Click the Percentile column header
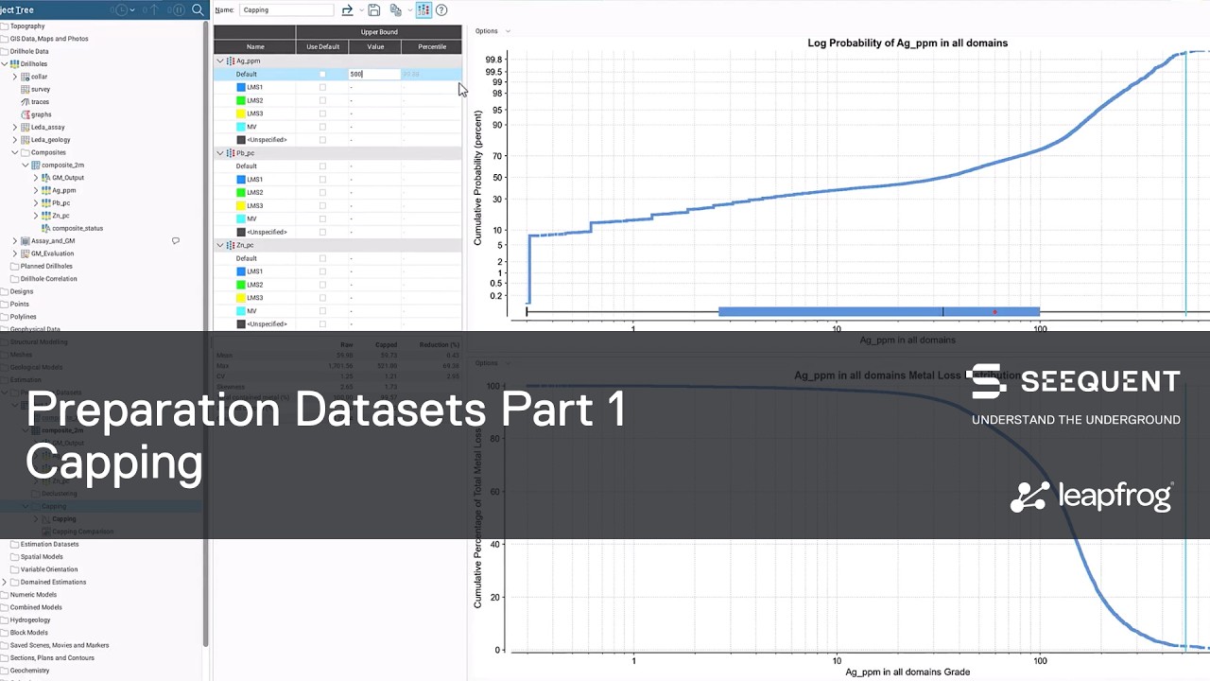The image size is (1210, 681). click(x=432, y=46)
